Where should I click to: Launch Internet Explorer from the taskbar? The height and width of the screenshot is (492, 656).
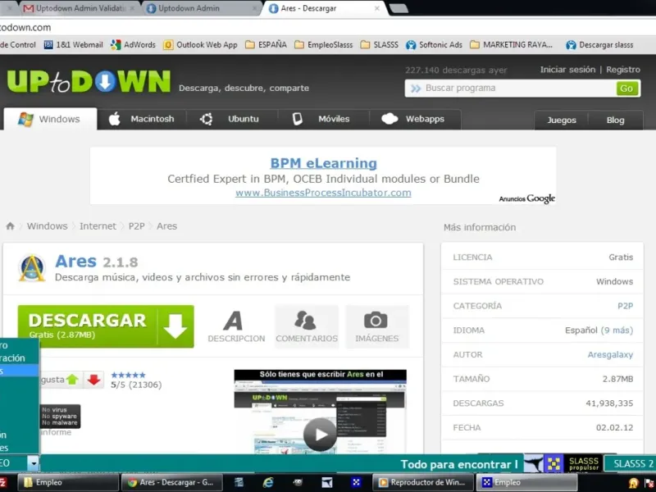click(x=268, y=482)
